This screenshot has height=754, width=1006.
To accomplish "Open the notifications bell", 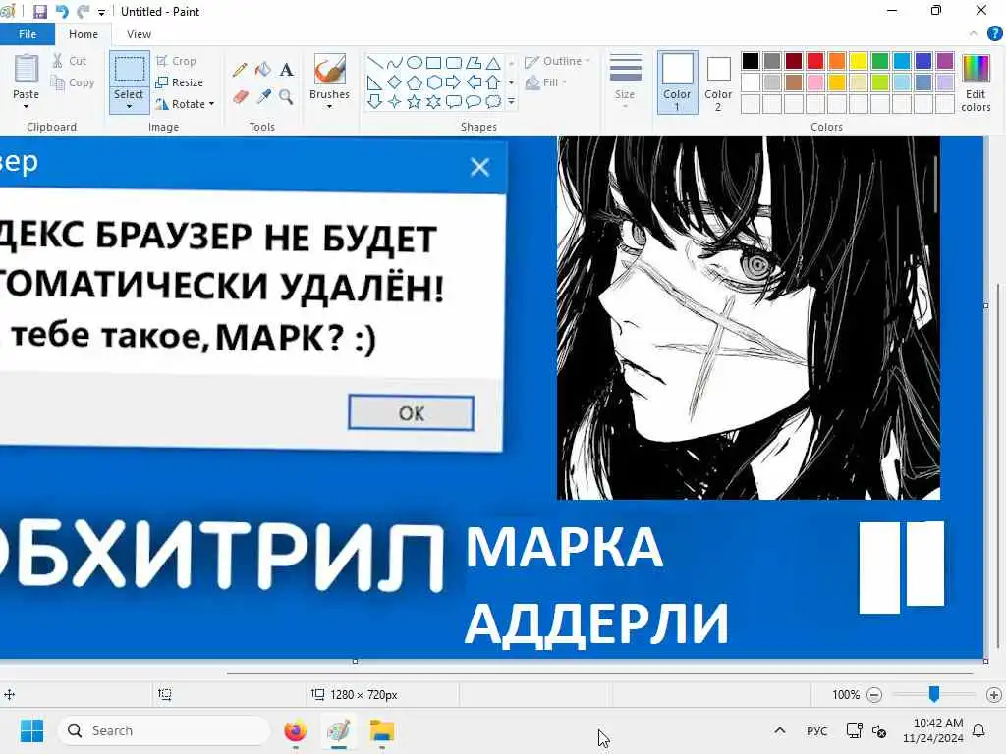I will point(979,730).
